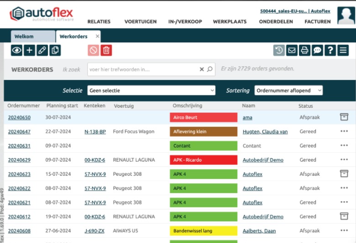Click the red 'Airco Beurt' label
The height and width of the screenshot is (243, 356).
pos(204,117)
